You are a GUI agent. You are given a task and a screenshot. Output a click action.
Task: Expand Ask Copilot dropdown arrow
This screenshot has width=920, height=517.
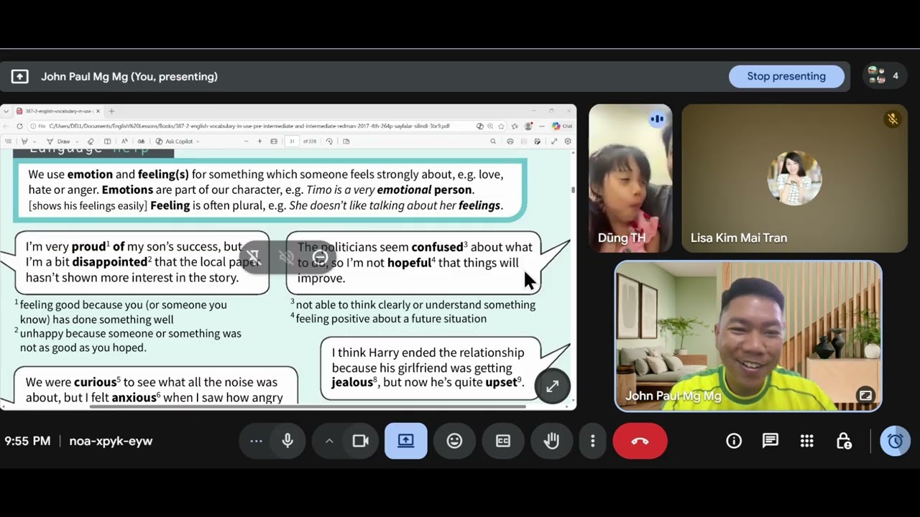[198, 141]
